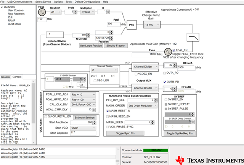Click Estimate Settings button
The height and width of the screenshot is (165, 244).
click(x=85, y=118)
